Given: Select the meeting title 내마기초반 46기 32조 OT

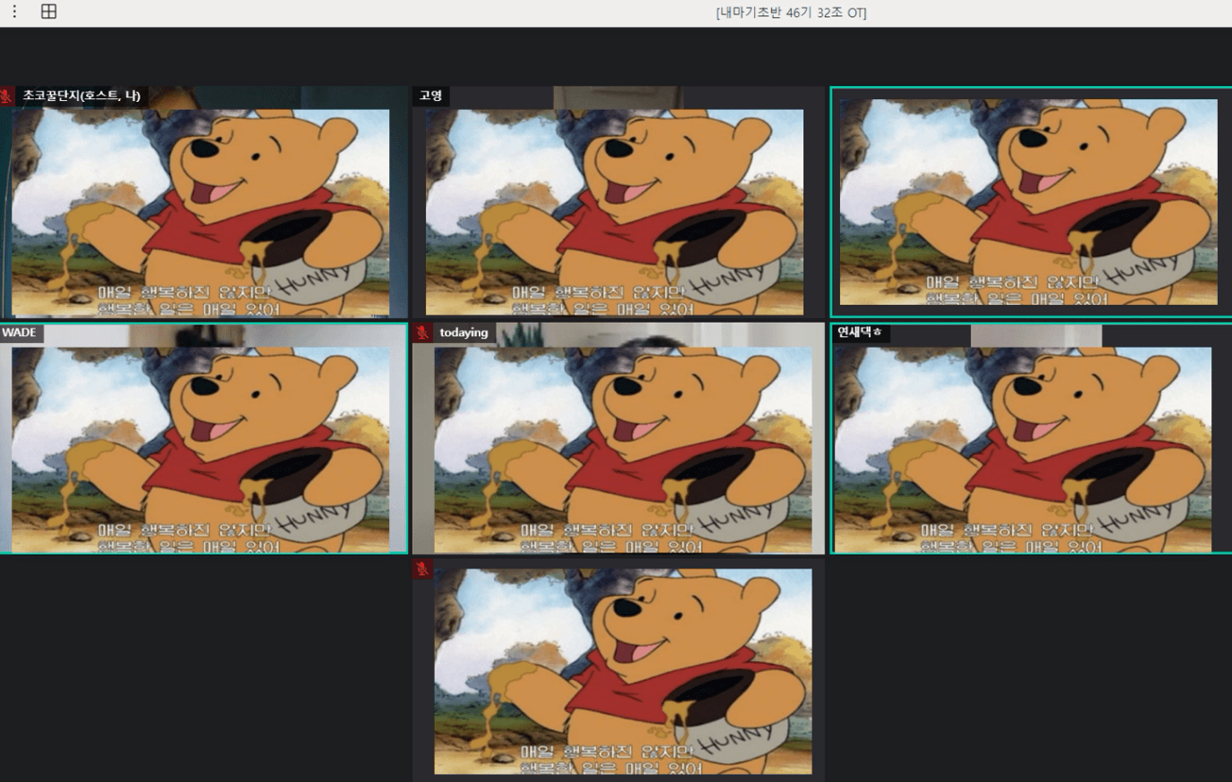Looking at the screenshot, I should pyautogui.click(x=791, y=13).
